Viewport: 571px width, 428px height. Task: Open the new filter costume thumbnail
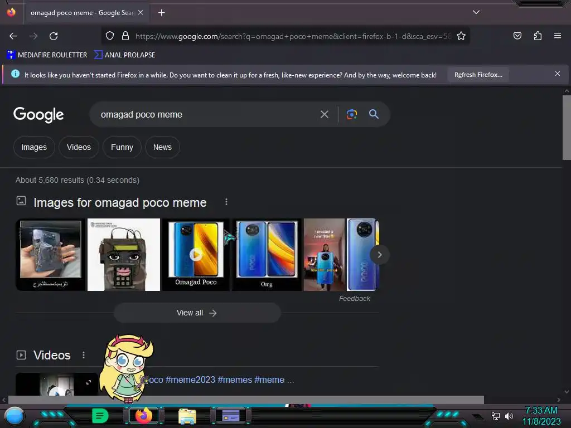point(324,254)
